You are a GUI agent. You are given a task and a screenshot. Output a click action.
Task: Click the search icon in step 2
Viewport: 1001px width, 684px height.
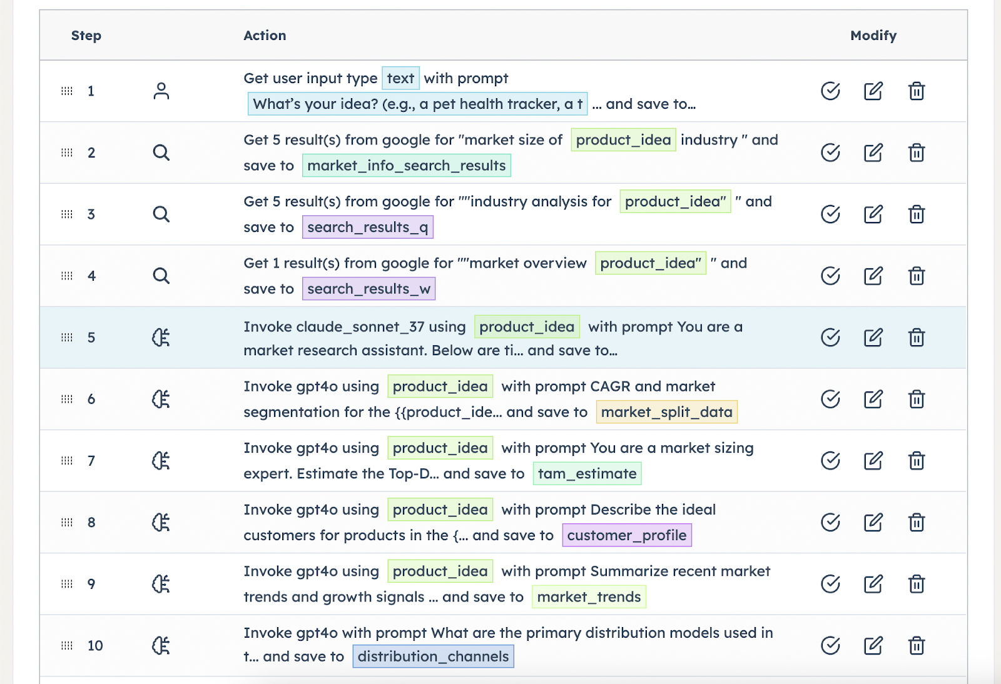[161, 153]
